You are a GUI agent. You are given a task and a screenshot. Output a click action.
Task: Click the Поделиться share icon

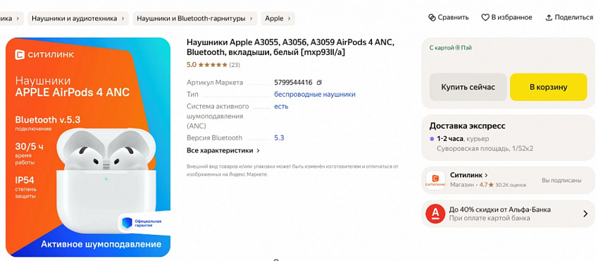pos(549,18)
